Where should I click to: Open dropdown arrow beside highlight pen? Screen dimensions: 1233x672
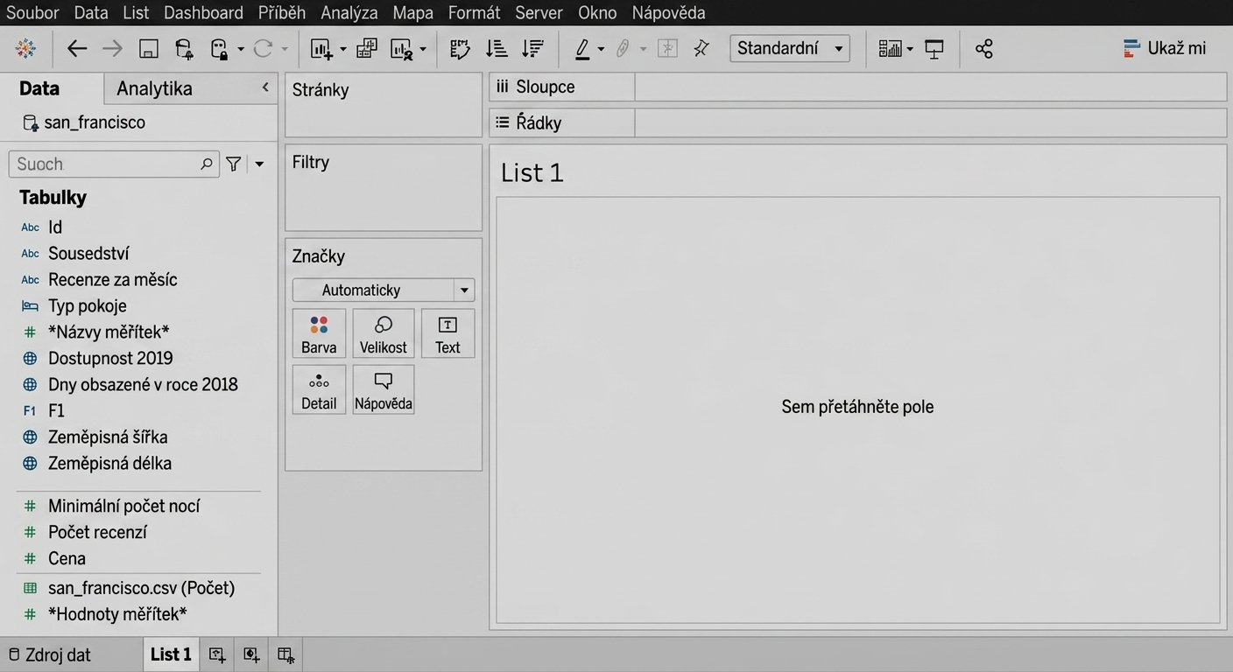pyautogui.click(x=601, y=49)
